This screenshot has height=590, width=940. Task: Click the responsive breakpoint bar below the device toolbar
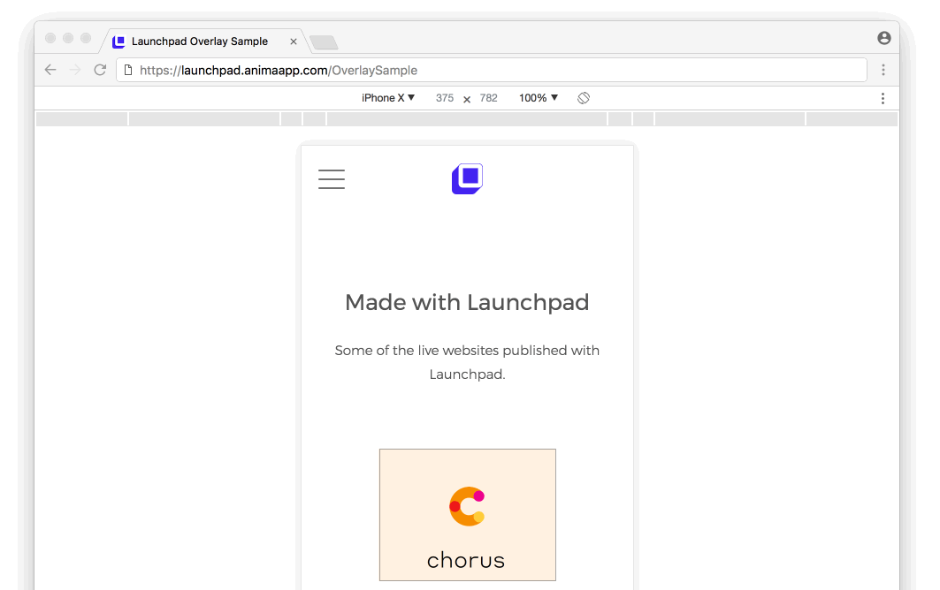467,118
